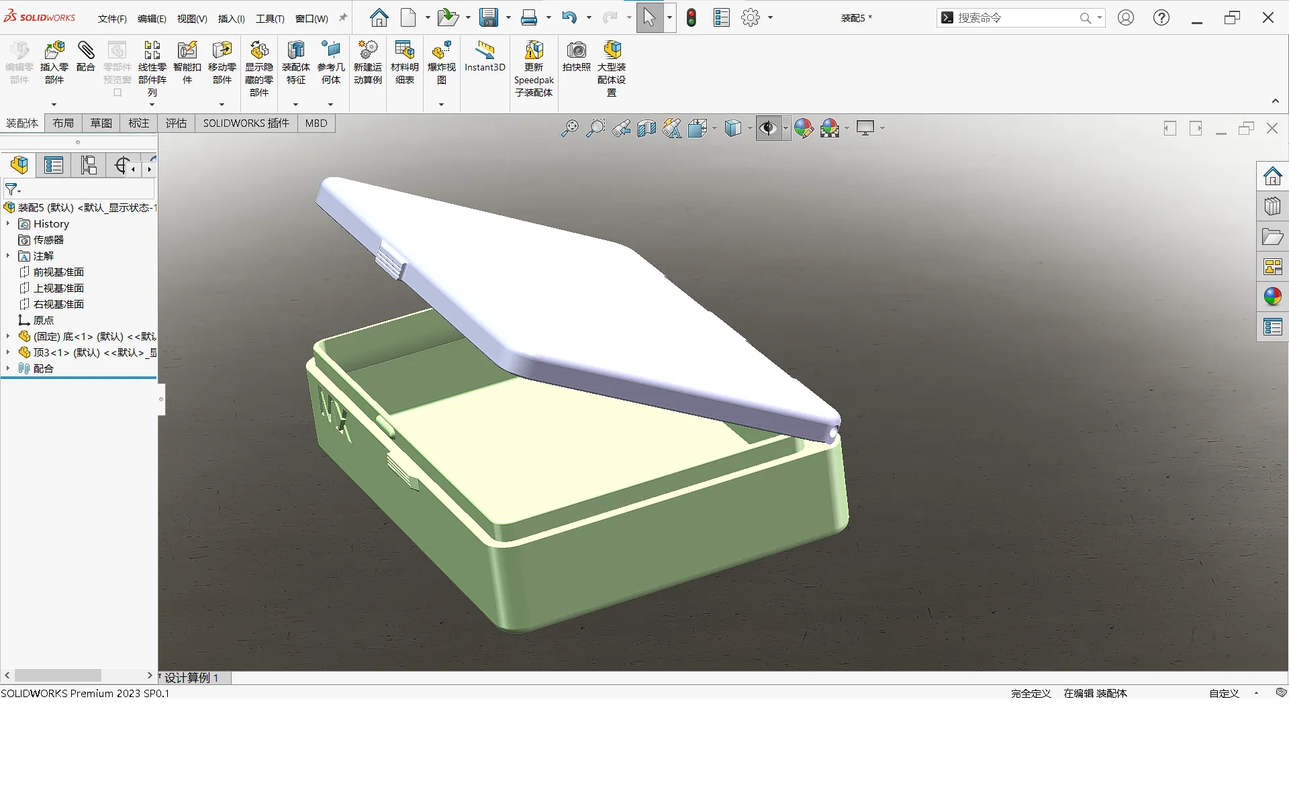1289x789 pixels.
Task: Click the Home icon in top toolbar
Action: coord(379,17)
